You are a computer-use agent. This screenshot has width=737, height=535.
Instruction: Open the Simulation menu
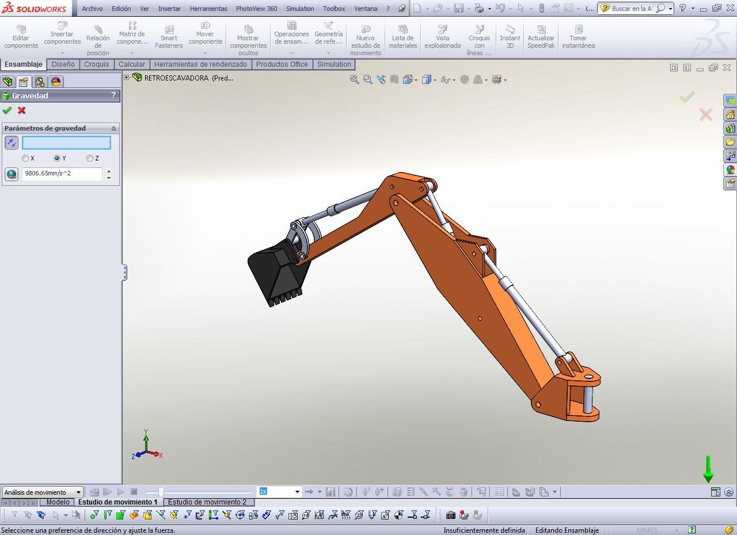pos(300,9)
